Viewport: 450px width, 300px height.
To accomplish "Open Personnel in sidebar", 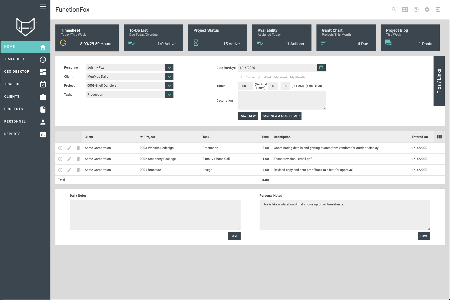I will (25, 122).
